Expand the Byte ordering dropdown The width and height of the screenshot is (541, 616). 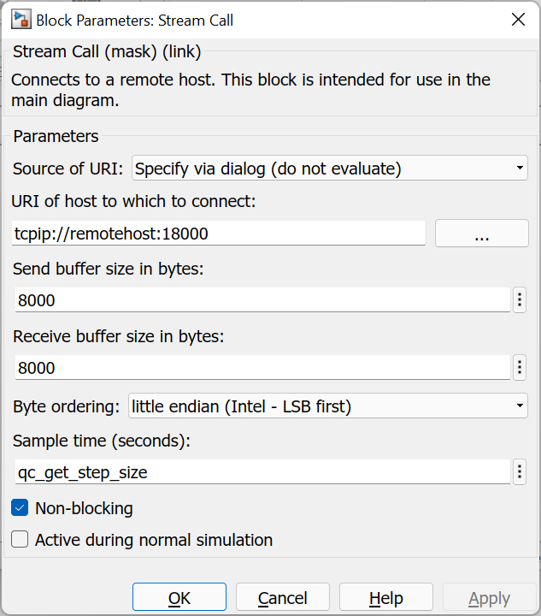coord(327,406)
